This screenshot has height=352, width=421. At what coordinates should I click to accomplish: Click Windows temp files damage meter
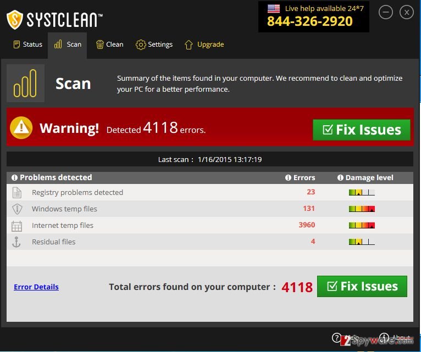[x=362, y=209]
